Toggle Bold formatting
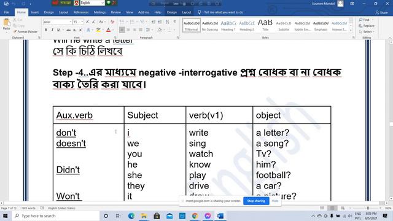Image resolution: width=393 pixels, height=221 pixels. pos(46,30)
